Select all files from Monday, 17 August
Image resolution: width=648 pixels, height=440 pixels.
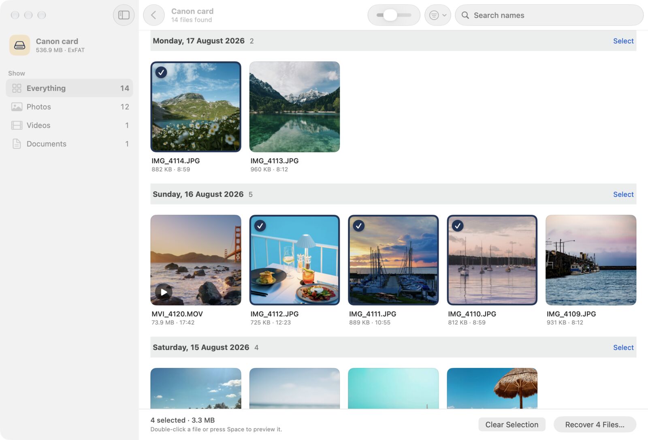(623, 41)
